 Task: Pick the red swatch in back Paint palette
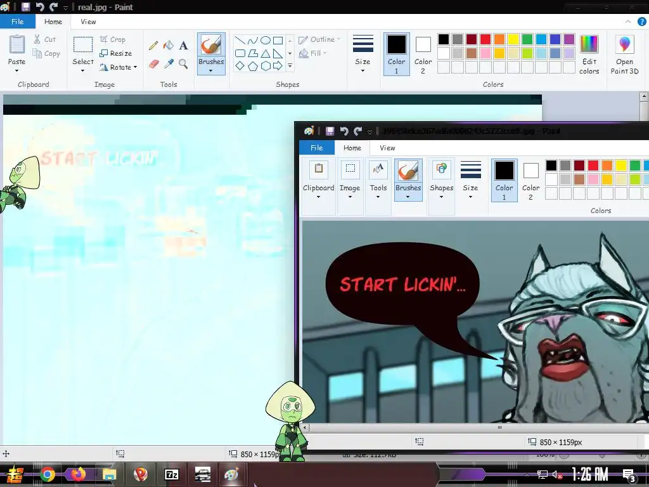[x=485, y=39]
